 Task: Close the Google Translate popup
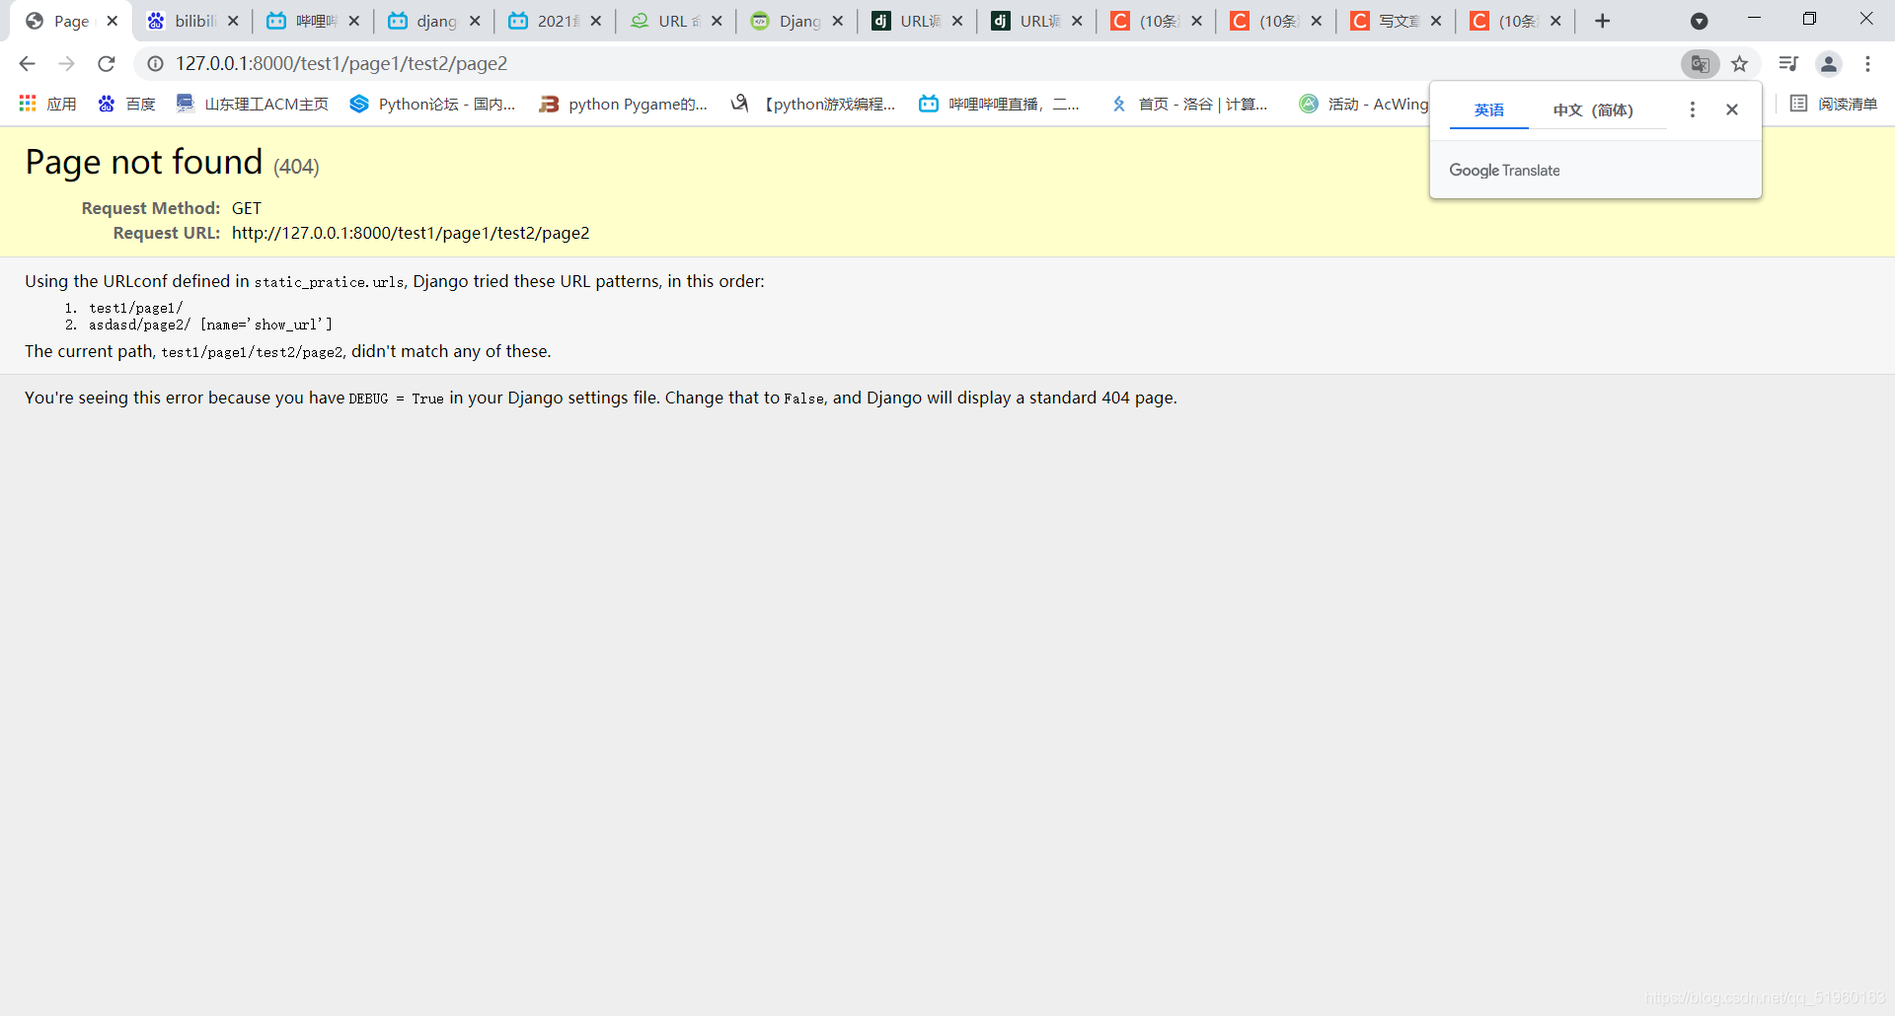click(x=1732, y=109)
